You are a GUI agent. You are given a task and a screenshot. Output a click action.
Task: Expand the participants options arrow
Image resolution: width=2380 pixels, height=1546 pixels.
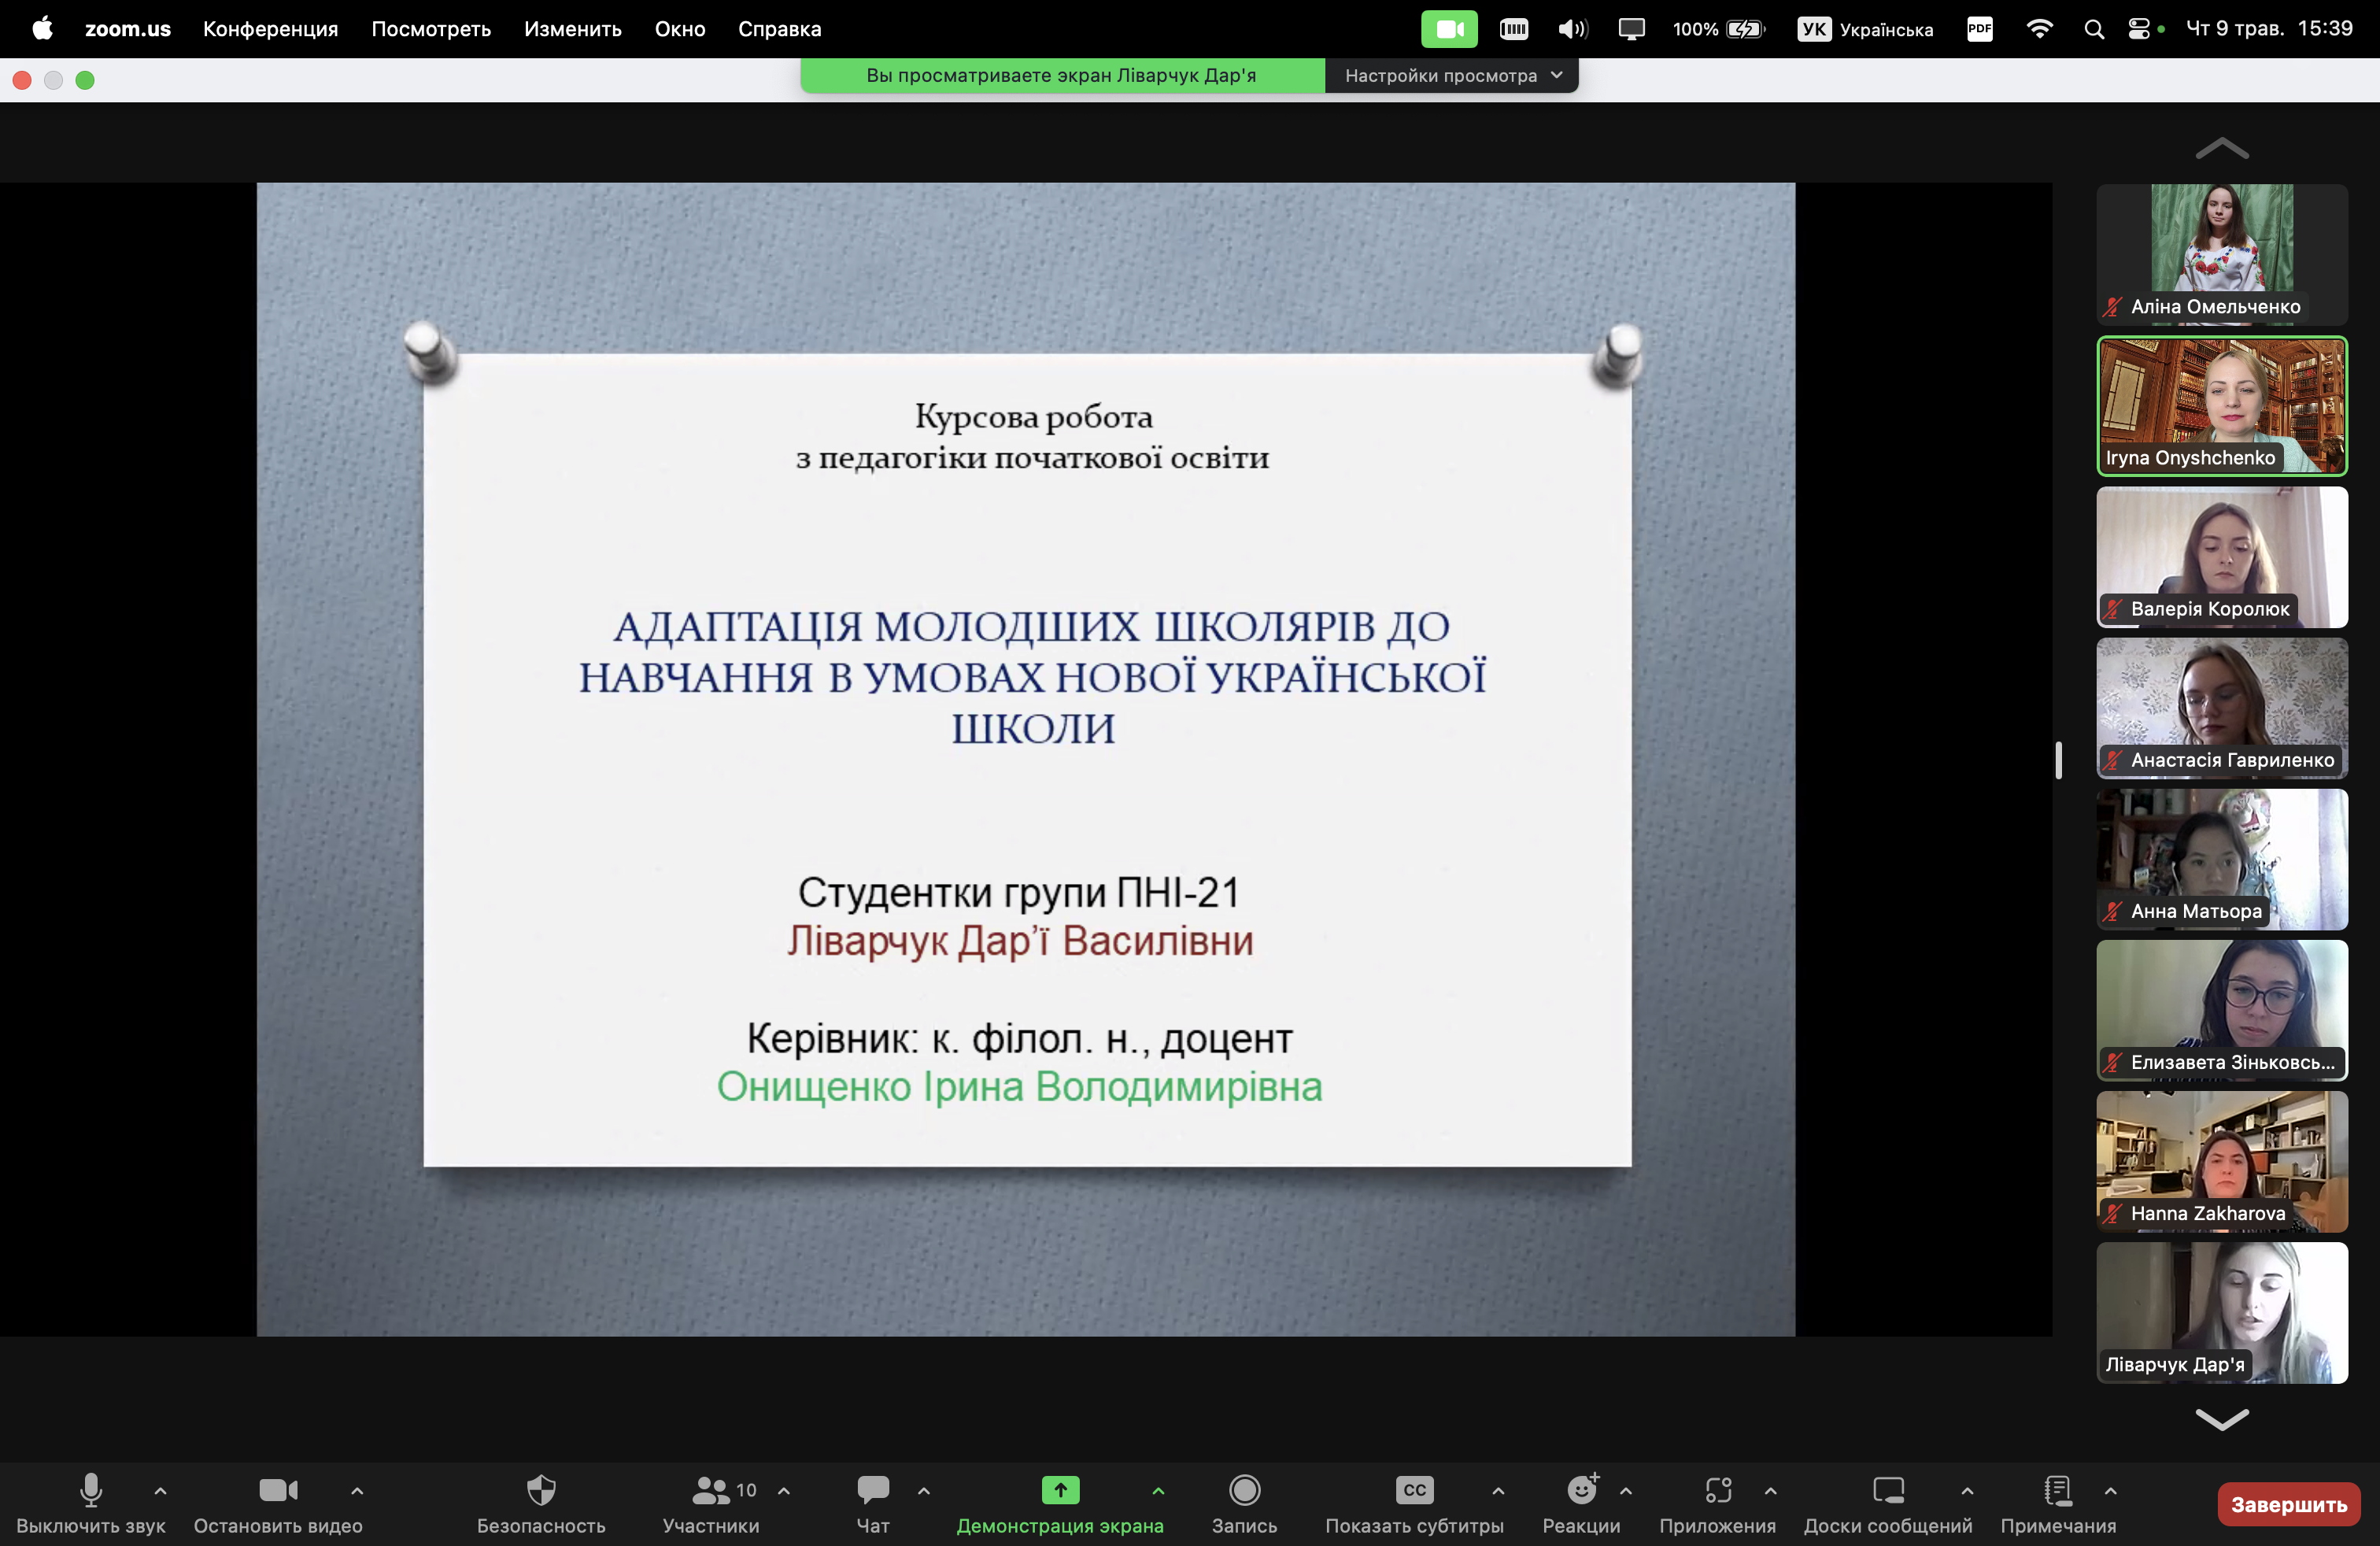click(784, 1491)
